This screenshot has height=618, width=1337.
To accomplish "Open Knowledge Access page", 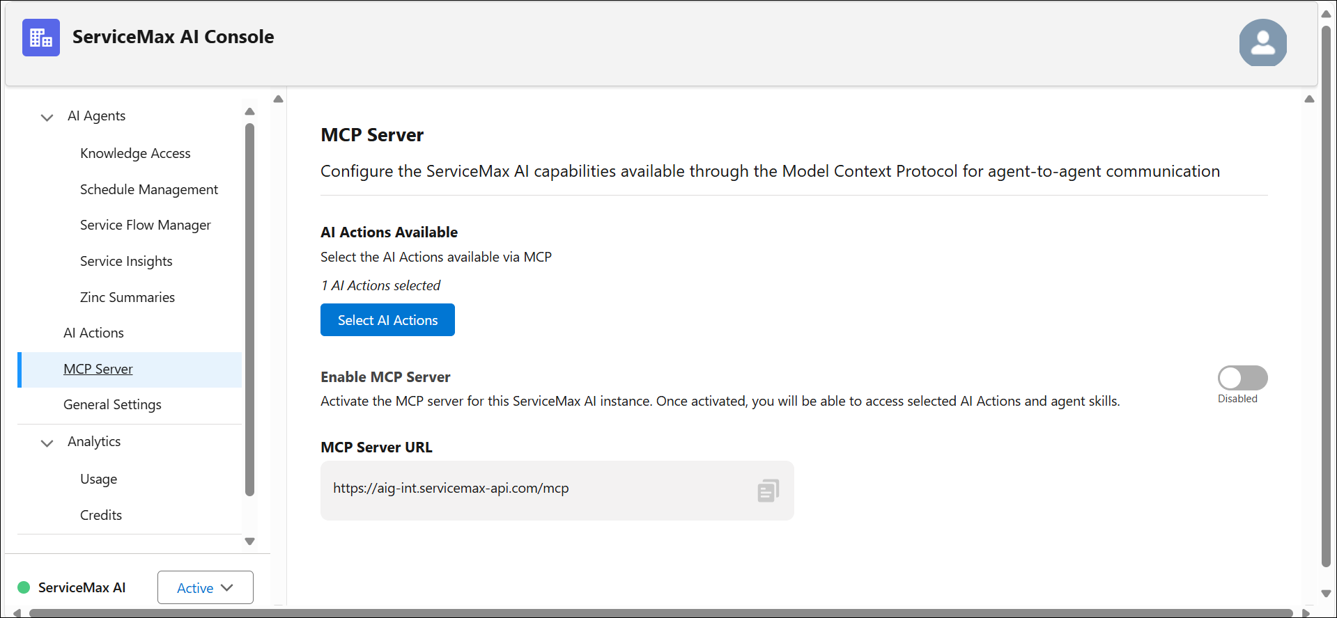I will 135,153.
